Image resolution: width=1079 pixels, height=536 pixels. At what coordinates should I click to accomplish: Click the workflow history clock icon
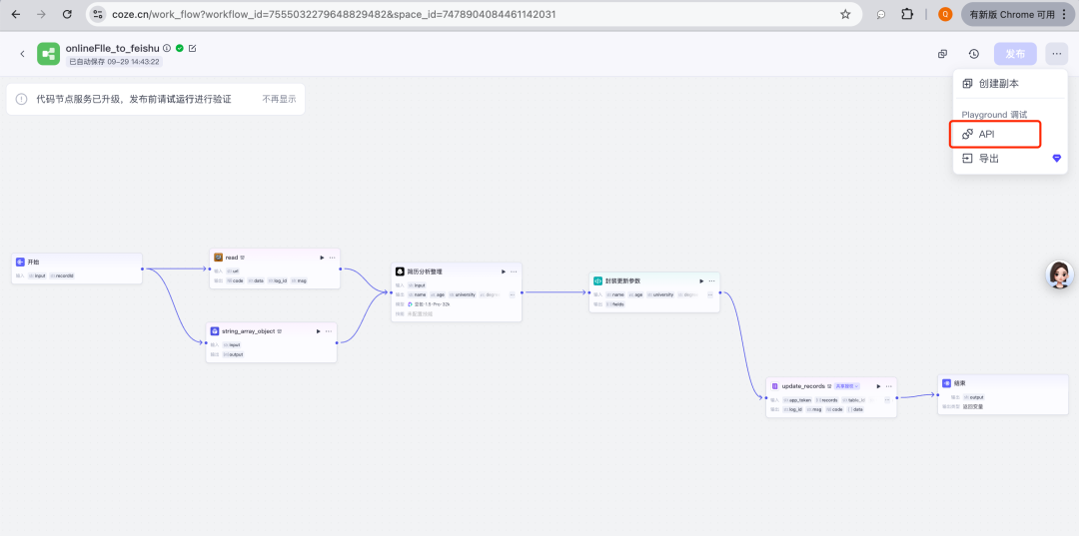(x=973, y=54)
